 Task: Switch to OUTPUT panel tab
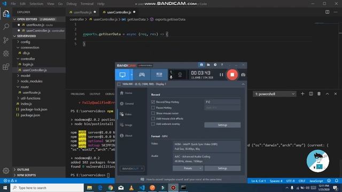[95, 94]
